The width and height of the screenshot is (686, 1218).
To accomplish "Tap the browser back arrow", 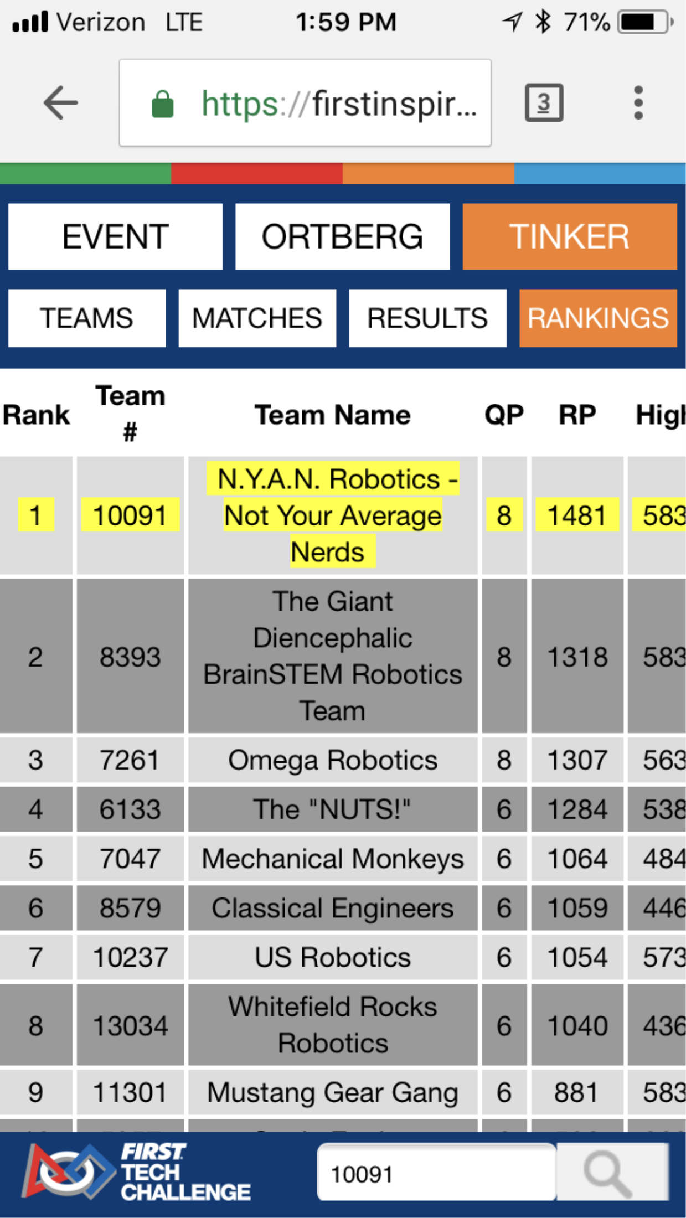I will click(x=61, y=103).
